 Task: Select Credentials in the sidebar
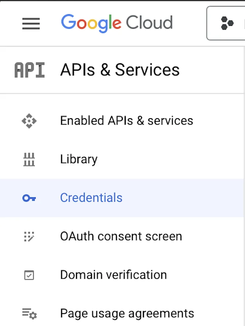click(91, 198)
